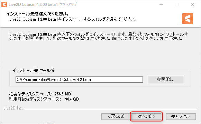Minimize the Cubism setup window

point(161,4)
